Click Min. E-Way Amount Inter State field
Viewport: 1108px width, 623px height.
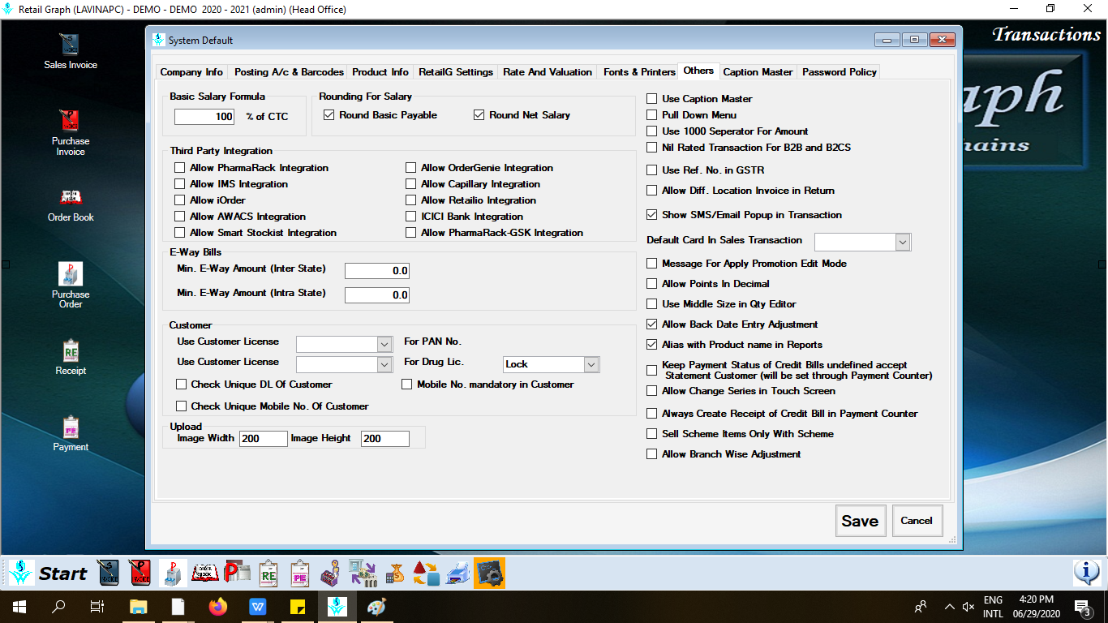[x=377, y=271]
